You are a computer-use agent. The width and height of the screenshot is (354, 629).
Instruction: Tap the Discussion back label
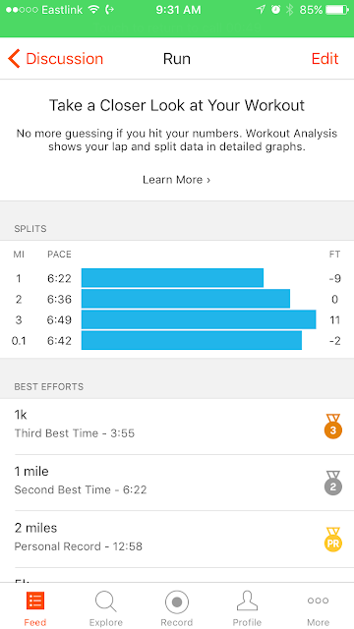point(65,59)
